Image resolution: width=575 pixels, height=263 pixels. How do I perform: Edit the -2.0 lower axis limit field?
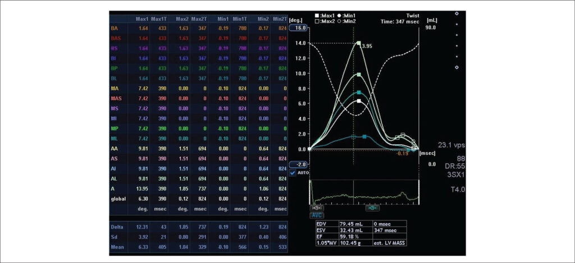point(299,164)
